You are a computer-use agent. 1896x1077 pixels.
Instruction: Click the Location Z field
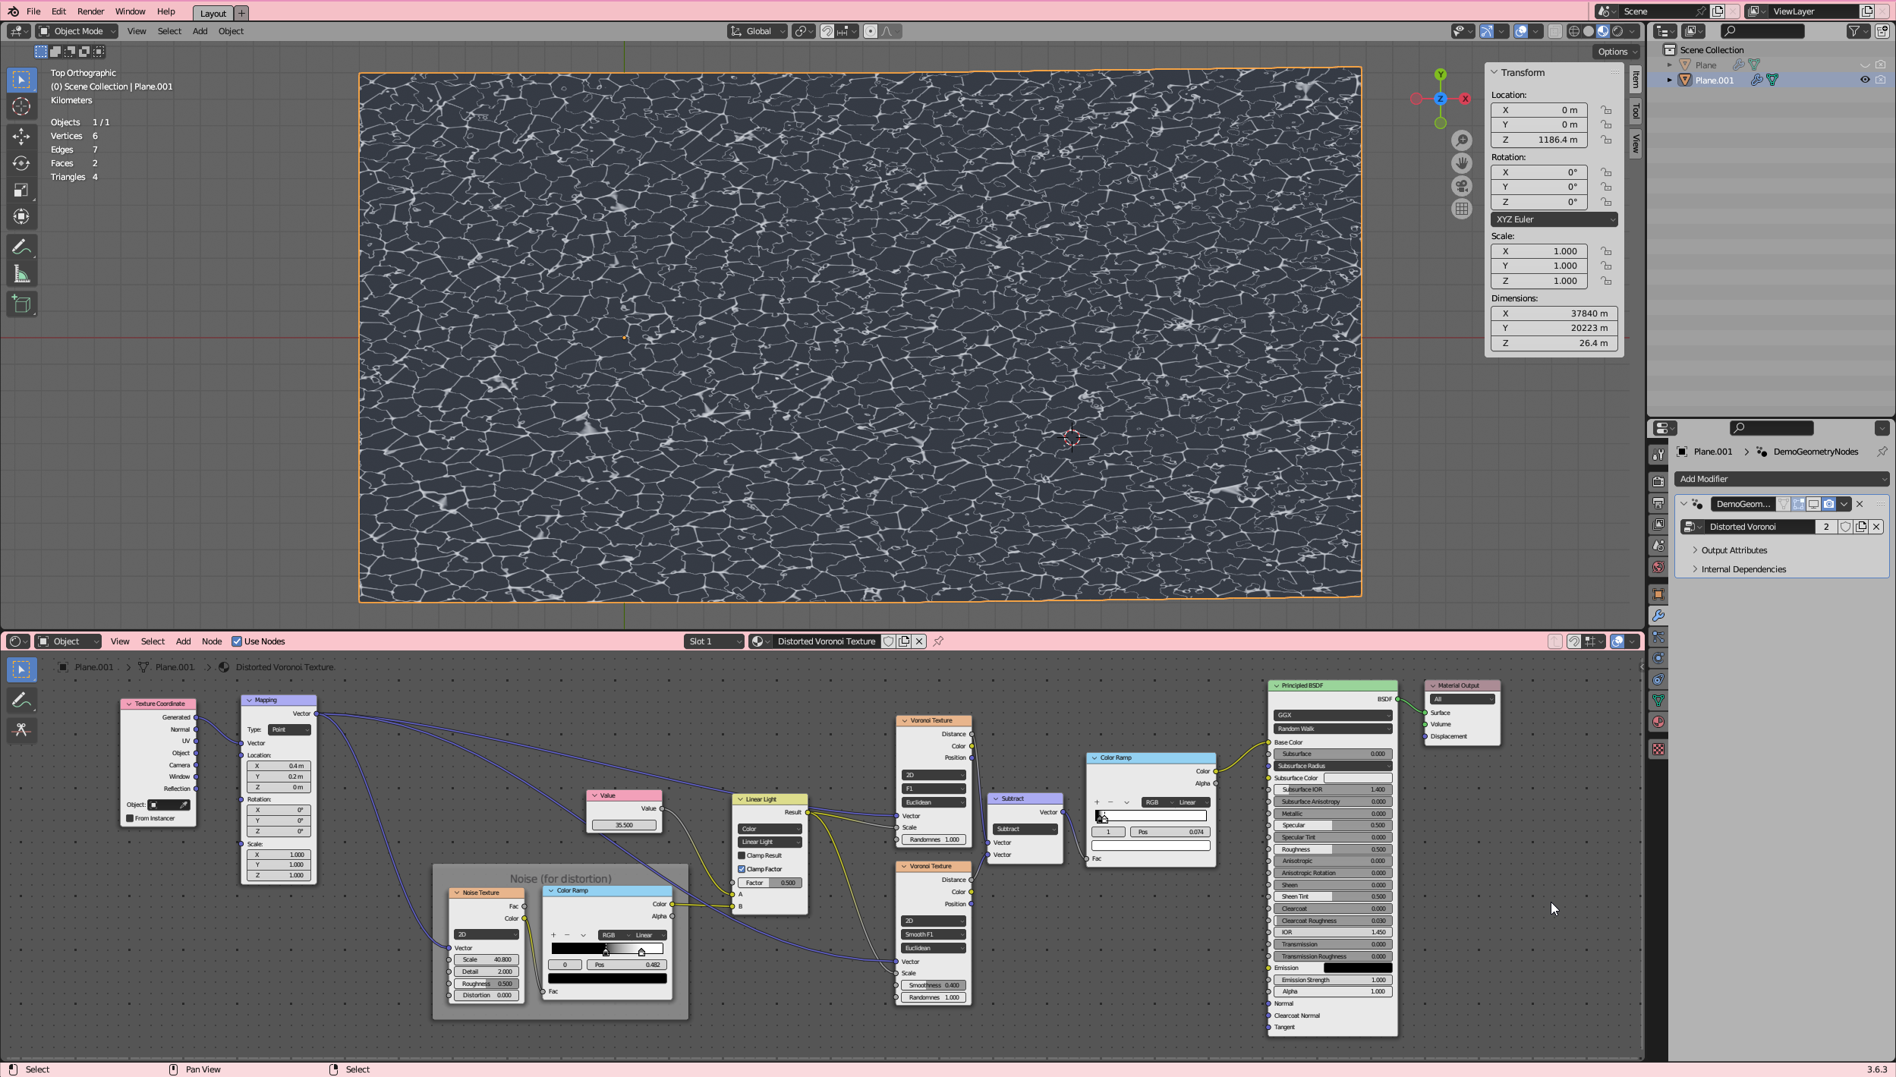[1539, 140]
